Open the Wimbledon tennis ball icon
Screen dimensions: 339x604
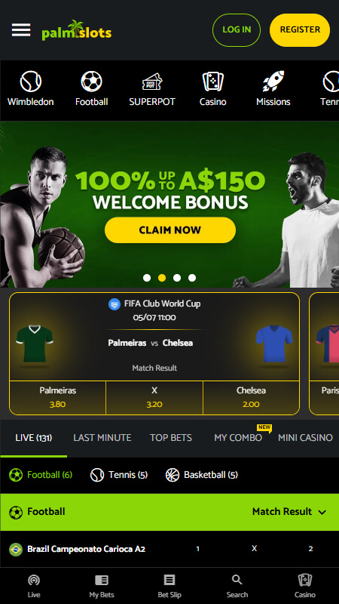coord(30,82)
